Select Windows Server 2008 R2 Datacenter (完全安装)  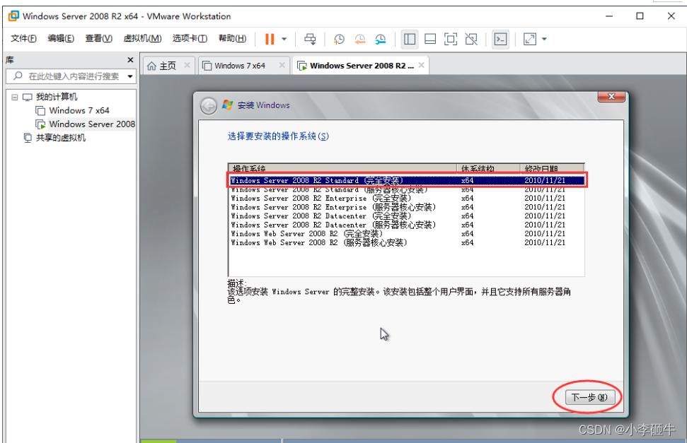click(x=407, y=215)
